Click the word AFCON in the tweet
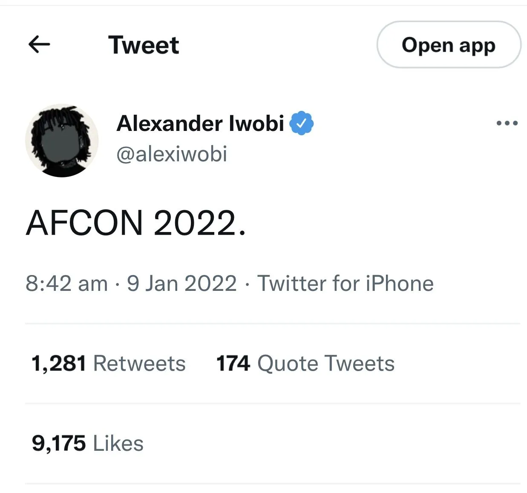Image resolution: width=527 pixels, height=493 pixels. (x=84, y=223)
